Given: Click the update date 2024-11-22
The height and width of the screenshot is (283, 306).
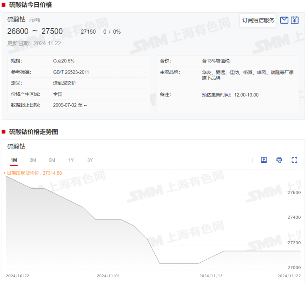Looking at the screenshot, I should [47, 43].
